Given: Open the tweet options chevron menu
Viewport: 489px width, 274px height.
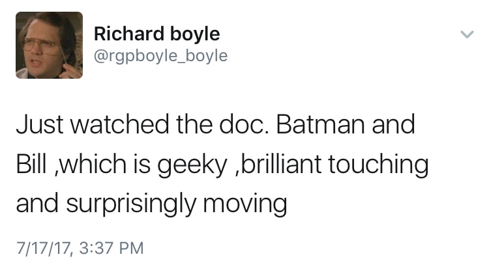Looking at the screenshot, I should [x=466, y=35].
